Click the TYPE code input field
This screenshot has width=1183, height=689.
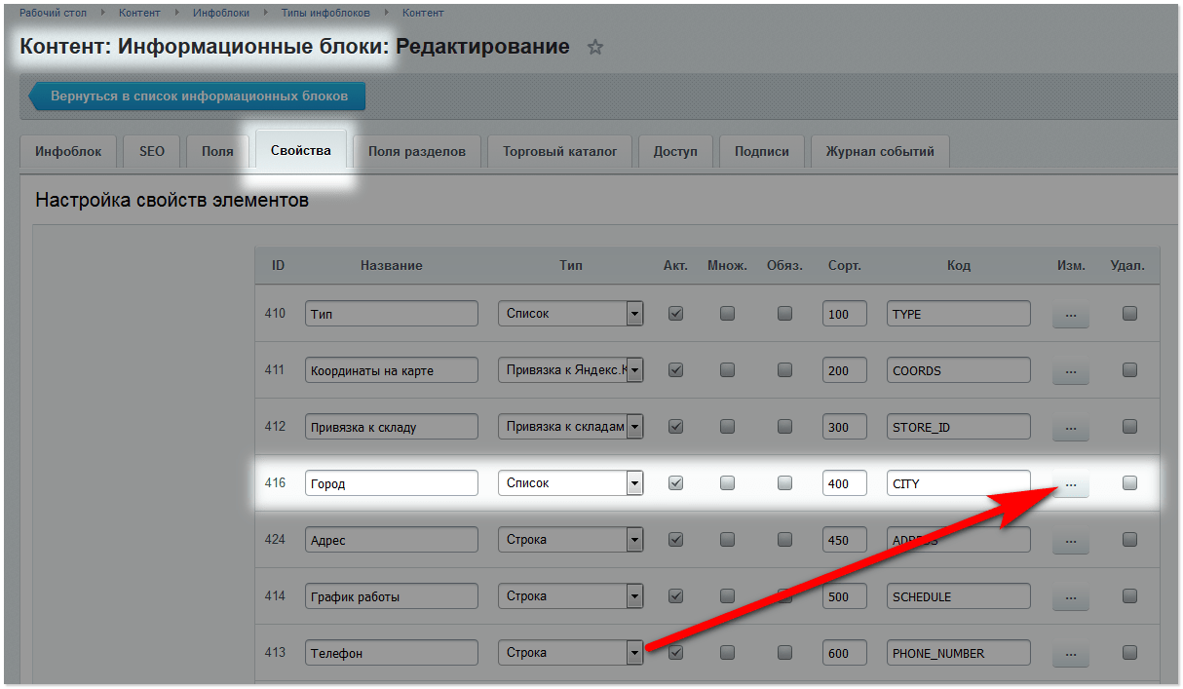coord(959,314)
